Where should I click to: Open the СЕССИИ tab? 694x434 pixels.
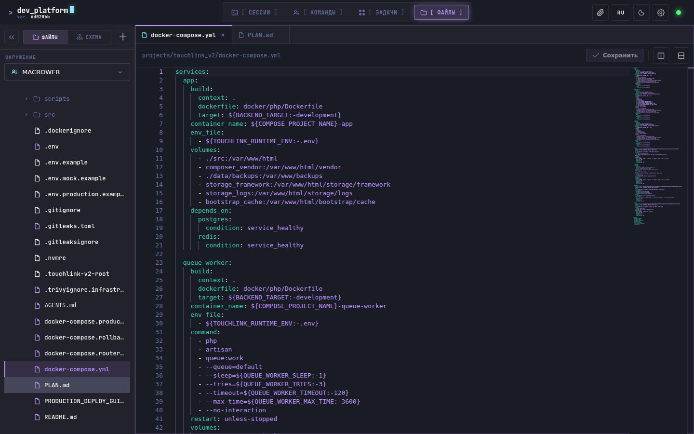coord(254,13)
